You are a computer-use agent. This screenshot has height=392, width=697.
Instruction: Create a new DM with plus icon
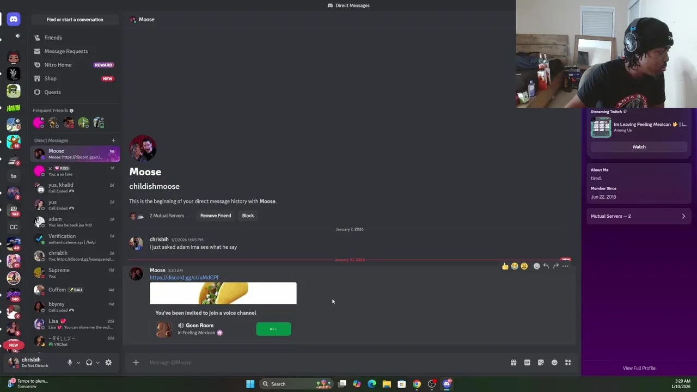coord(113,140)
